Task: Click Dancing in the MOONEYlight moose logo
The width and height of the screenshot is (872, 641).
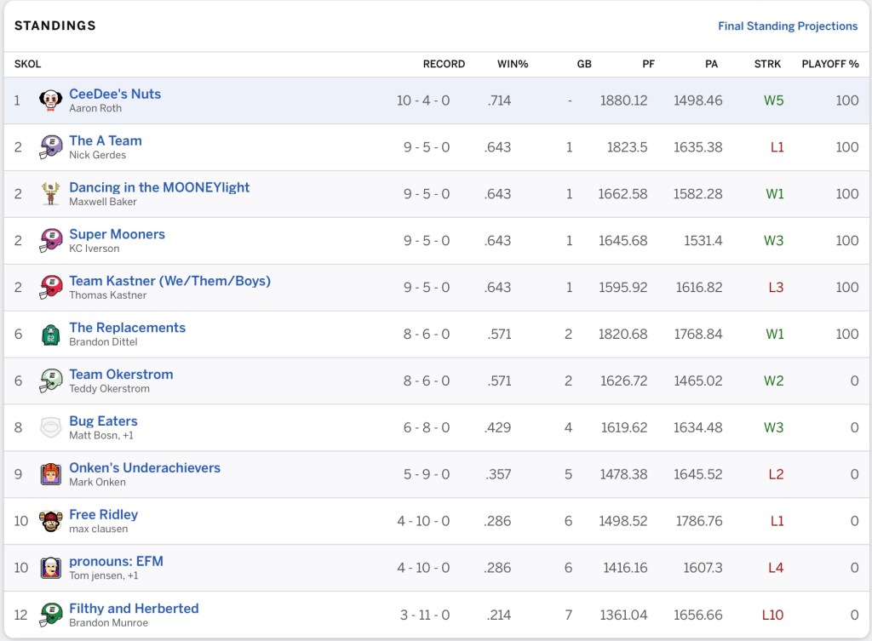Action: [51, 194]
